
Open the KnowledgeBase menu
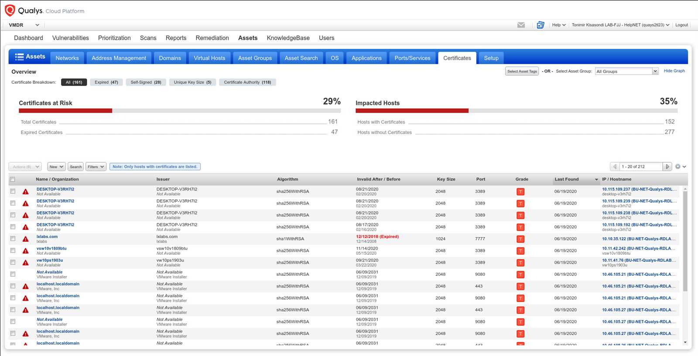point(288,38)
